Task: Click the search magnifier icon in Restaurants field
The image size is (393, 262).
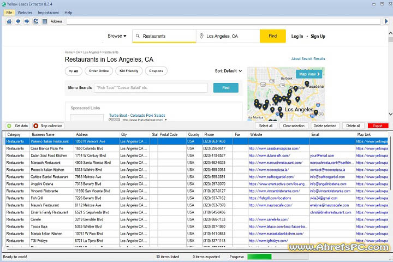Action: 138,36
